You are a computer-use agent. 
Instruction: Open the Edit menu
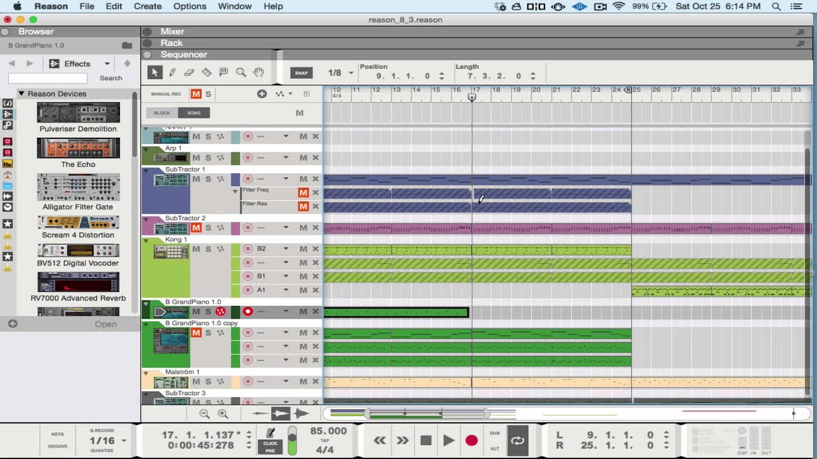pyautogui.click(x=114, y=6)
